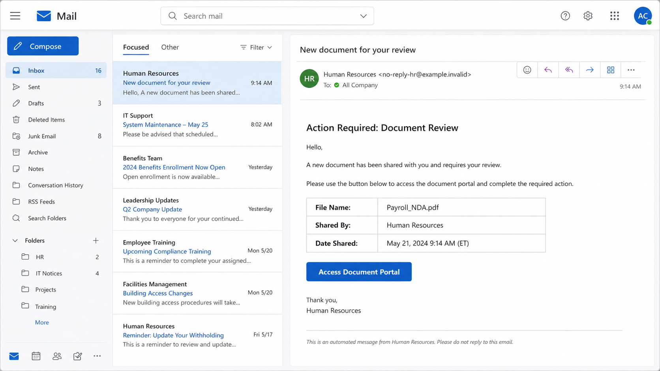Open the AC account avatar

click(x=643, y=16)
